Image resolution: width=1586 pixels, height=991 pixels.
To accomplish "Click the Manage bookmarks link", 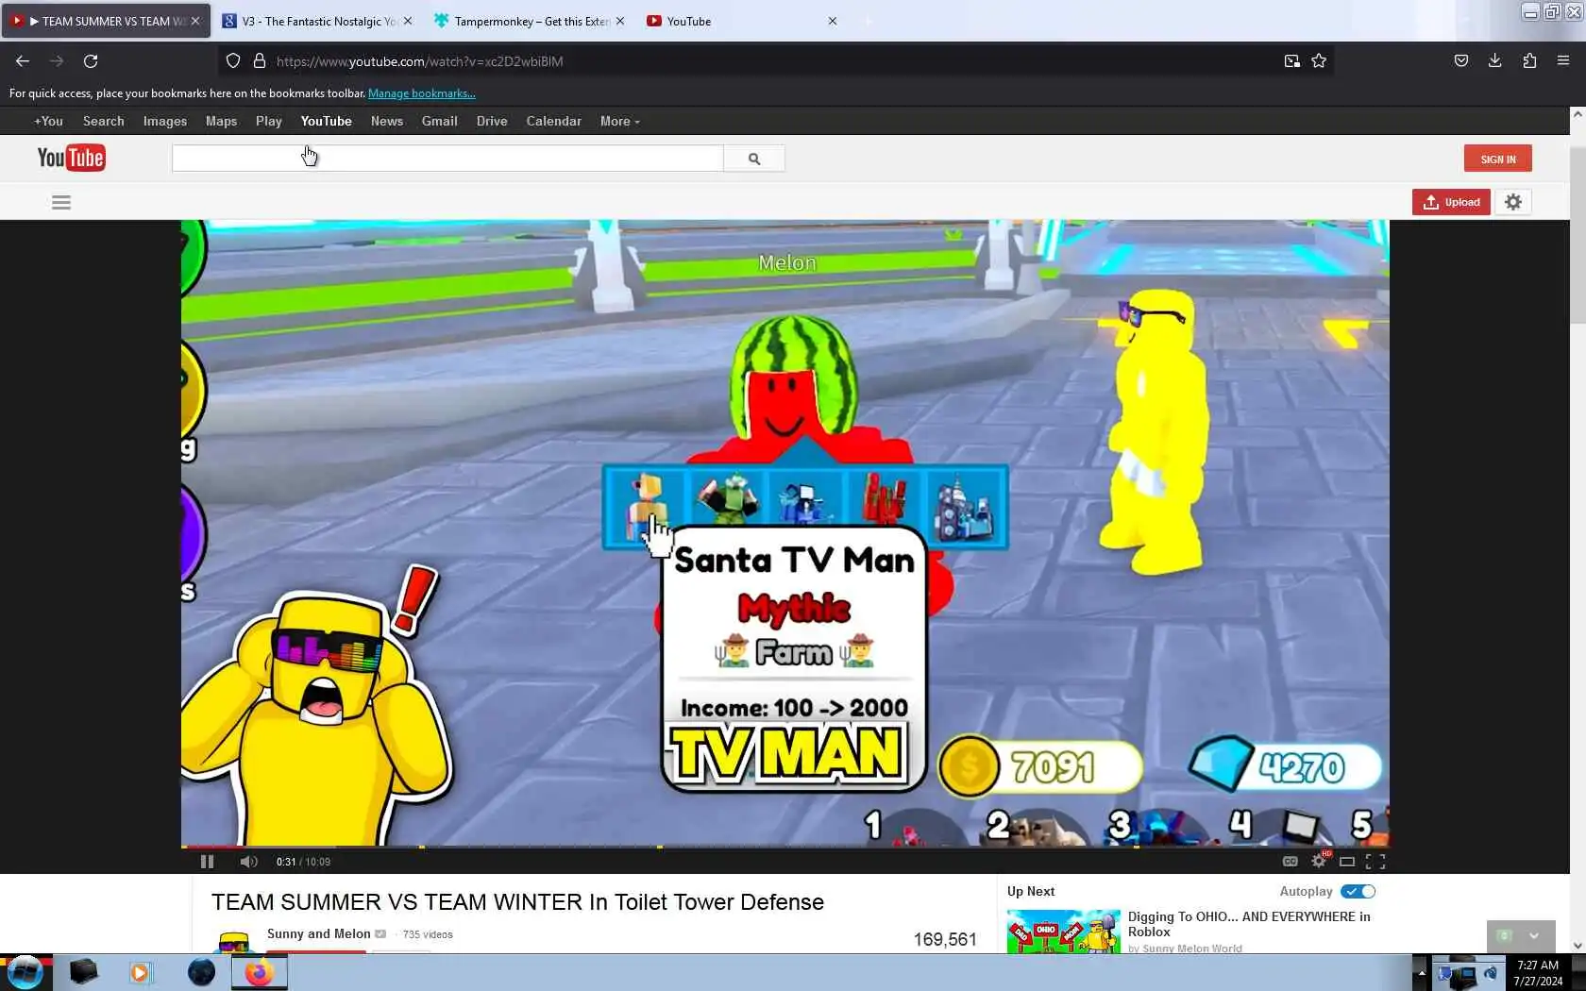I will click(x=421, y=93).
